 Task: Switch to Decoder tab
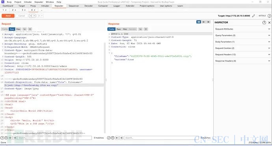pyautogui.click(x=88, y=6)
